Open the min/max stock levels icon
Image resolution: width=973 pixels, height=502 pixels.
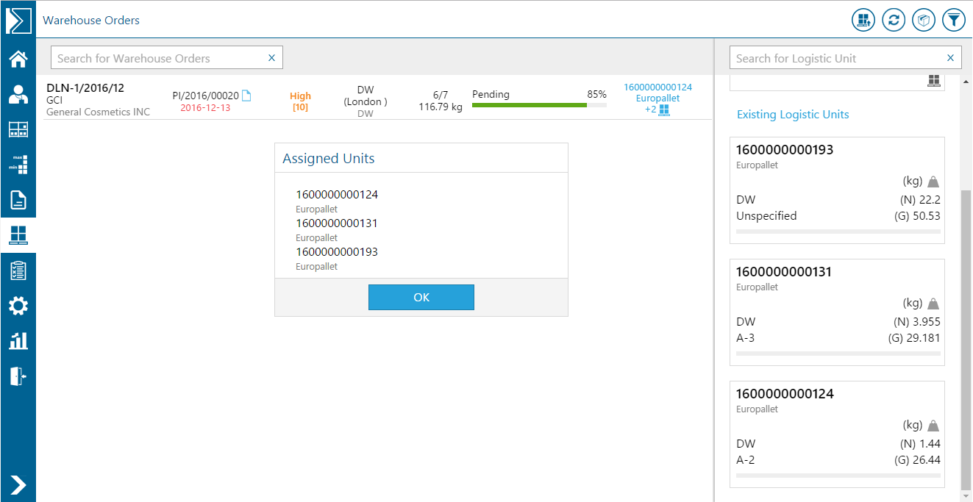tap(18, 165)
